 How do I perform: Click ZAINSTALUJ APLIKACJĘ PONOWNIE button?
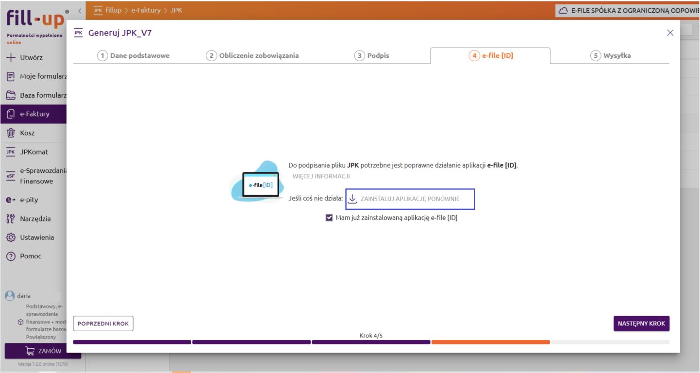pyautogui.click(x=410, y=199)
